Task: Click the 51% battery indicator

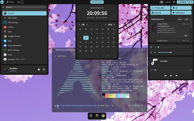Action: click(x=168, y=2)
